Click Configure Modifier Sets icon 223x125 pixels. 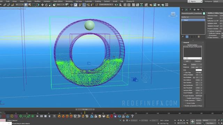tap(199, 37)
